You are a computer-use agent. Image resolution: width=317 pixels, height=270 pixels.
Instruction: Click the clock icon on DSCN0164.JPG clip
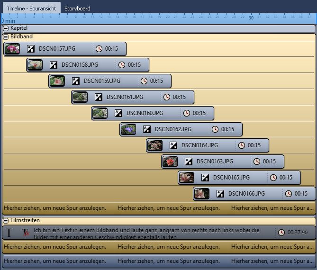tap(242, 145)
